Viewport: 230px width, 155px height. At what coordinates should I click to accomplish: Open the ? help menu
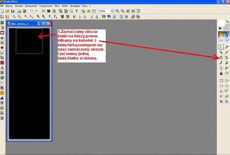click(90, 6)
